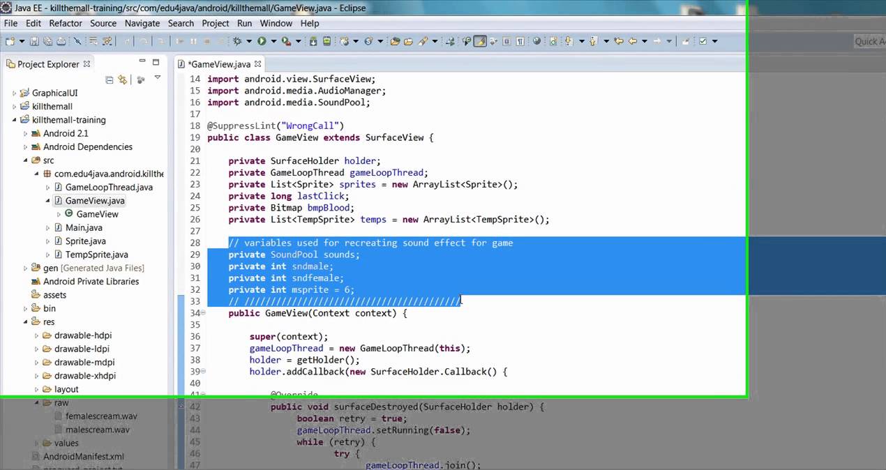Select malescream.wav in the raw folder
Screen dimensions: 886x470
(x=97, y=430)
